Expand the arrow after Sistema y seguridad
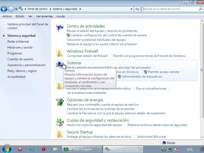The image size is (204, 153). (80, 9)
